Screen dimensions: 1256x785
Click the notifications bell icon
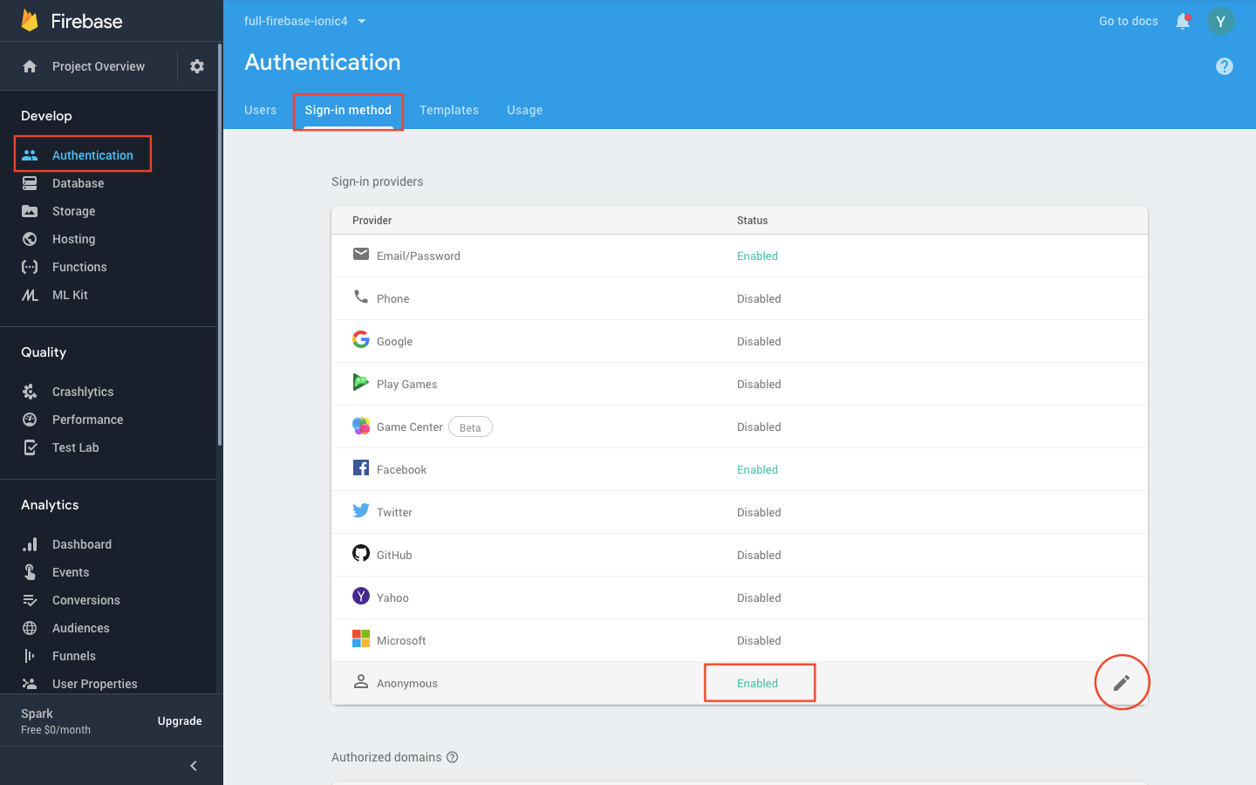tap(1183, 21)
